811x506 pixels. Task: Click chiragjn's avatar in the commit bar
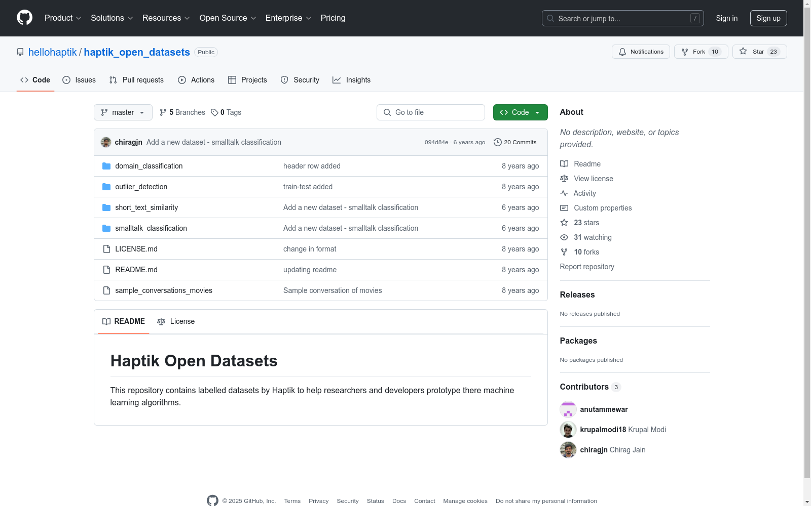coord(106,142)
